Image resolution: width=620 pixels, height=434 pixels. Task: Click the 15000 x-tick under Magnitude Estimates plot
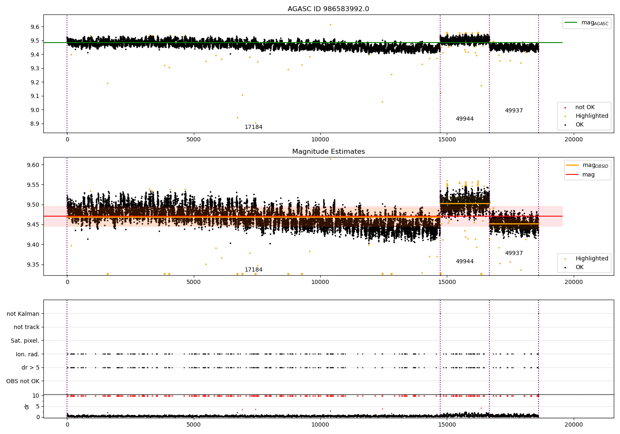coord(447,282)
